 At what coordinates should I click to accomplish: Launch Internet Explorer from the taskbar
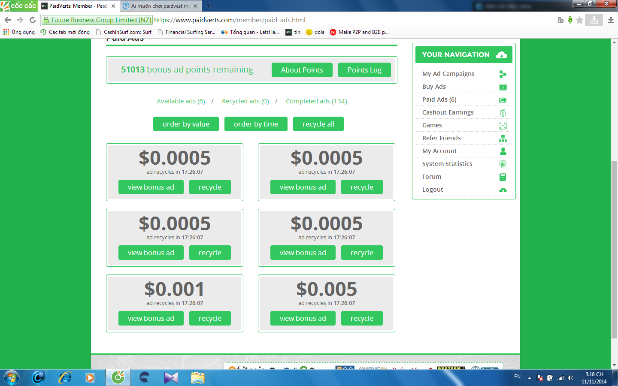[x=65, y=377]
